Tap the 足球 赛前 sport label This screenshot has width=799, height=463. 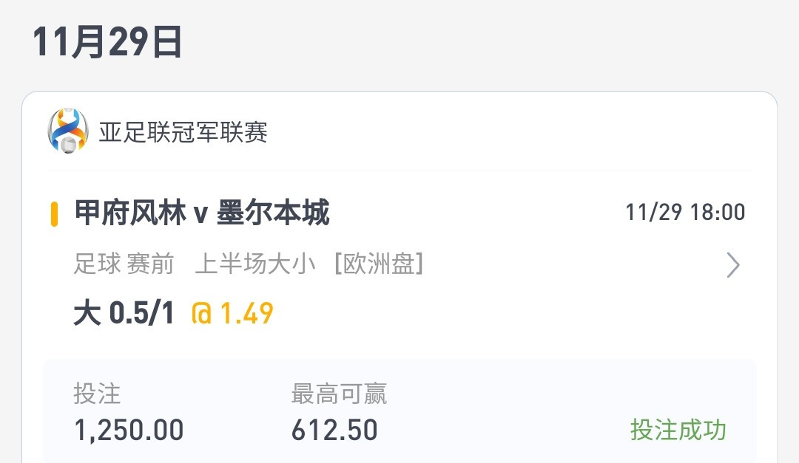pos(124,264)
